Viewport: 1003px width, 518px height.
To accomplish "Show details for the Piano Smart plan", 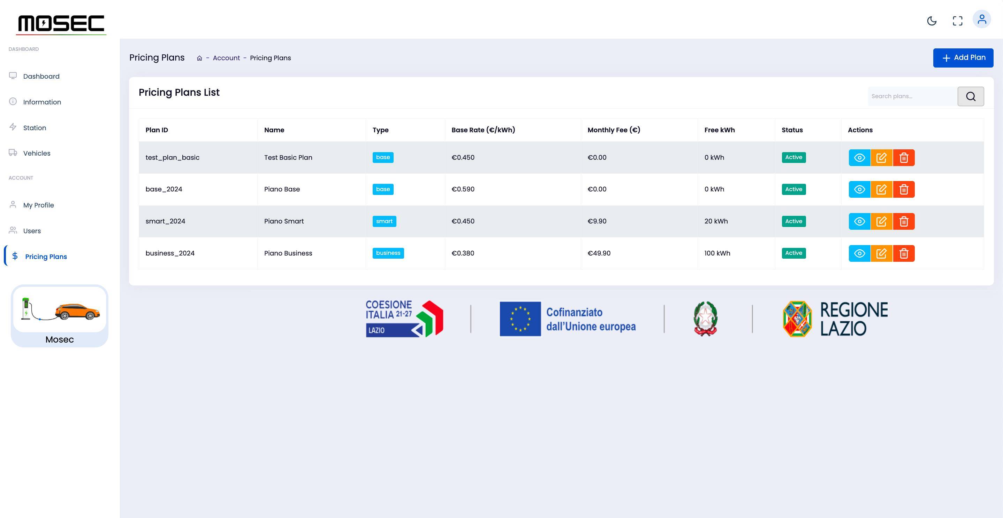I will tap(859, 221).
